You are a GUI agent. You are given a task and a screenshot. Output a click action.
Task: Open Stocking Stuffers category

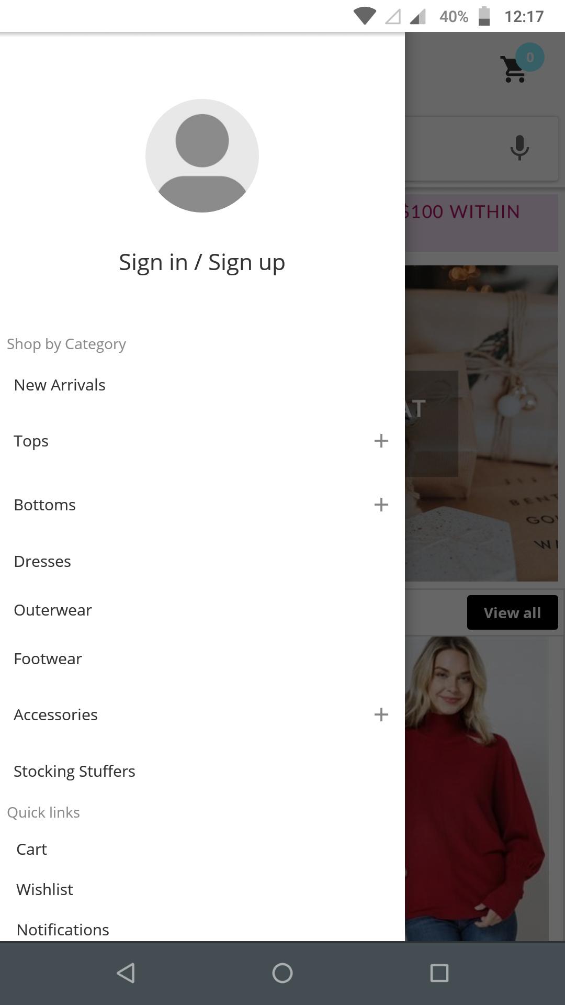pyautogui.click(x=74, y=771)
